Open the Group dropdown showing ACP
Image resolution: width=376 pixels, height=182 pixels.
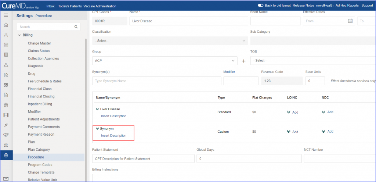tap(165, 61)
